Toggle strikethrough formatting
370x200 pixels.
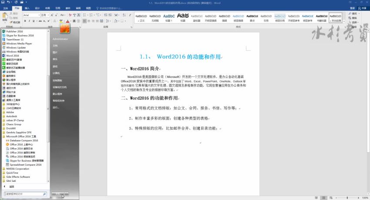coord(40,21)
